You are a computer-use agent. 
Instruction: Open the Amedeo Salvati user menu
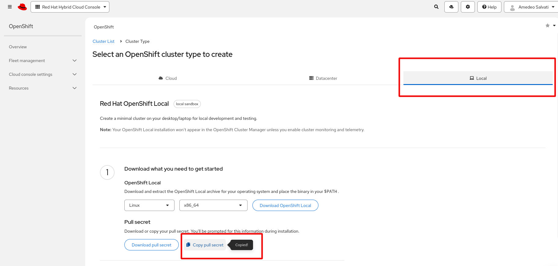(531, 7)
